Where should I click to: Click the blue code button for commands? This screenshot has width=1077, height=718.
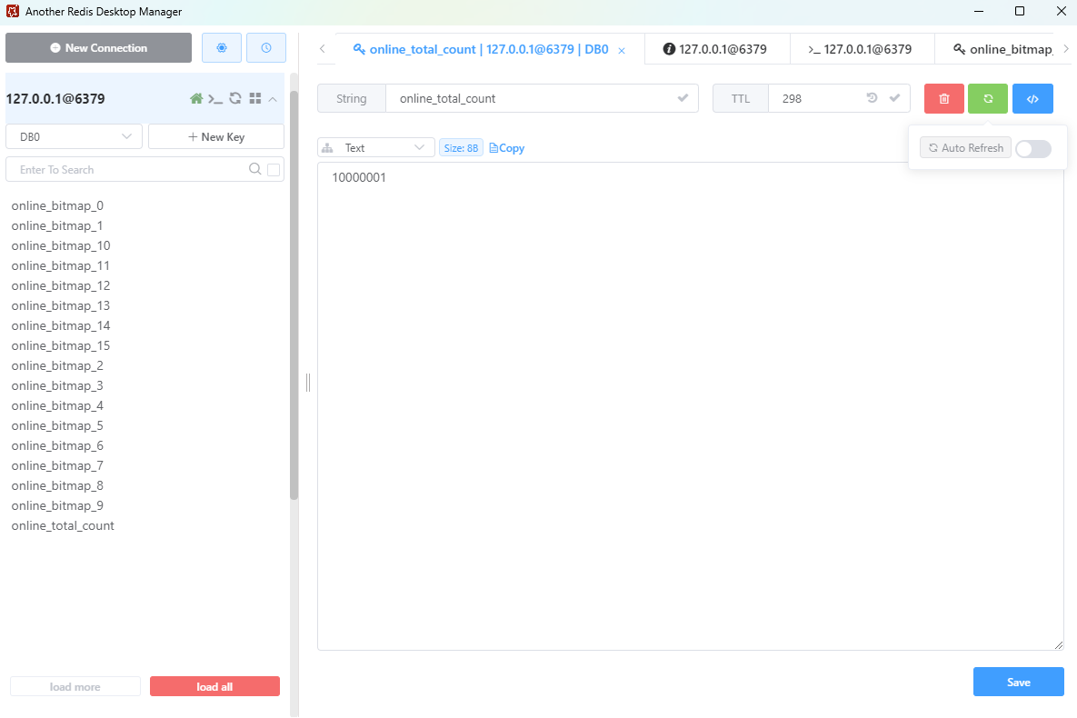point(1032,98)
